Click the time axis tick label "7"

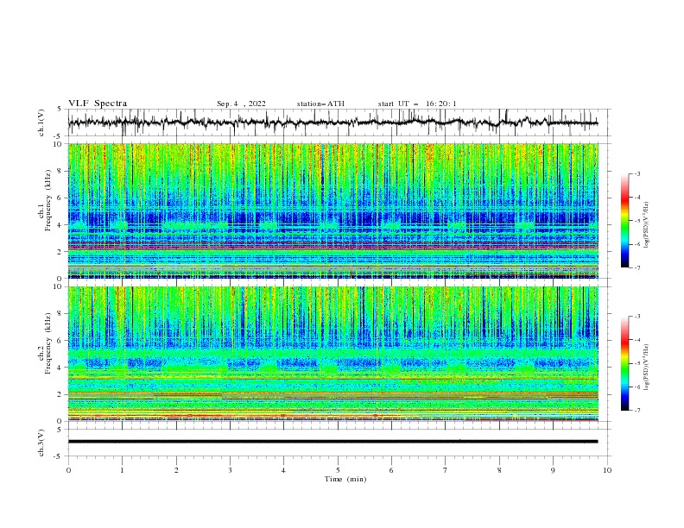click(446, 470)
